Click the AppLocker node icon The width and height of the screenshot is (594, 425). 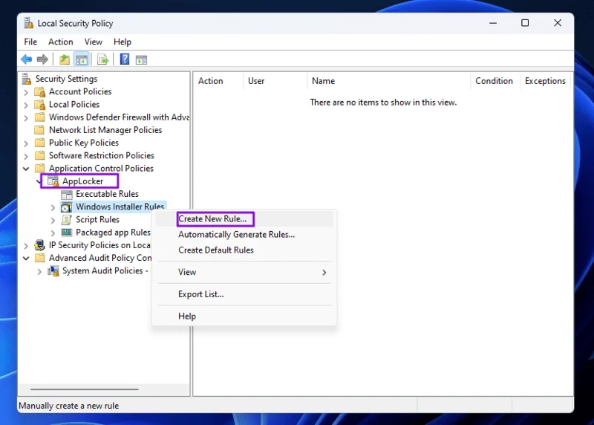click(x=53, y=181)
